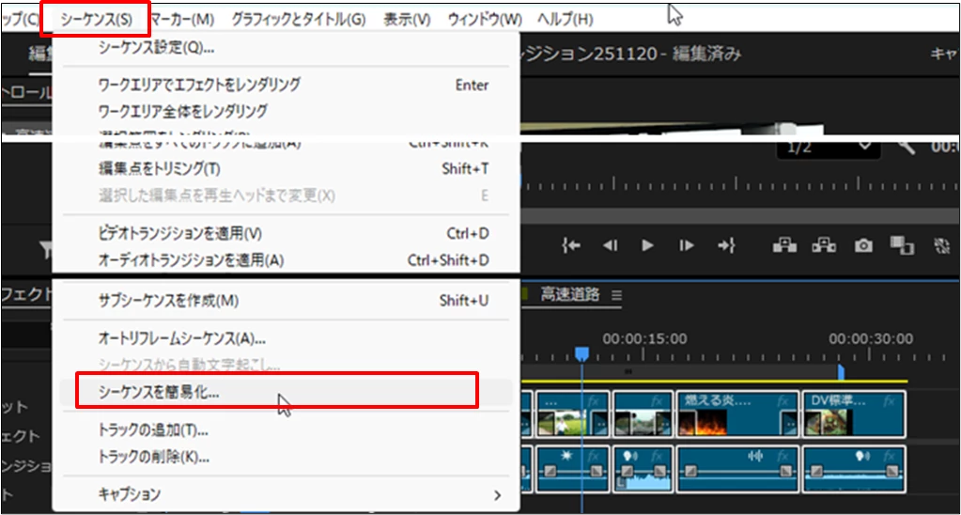961x515 pixels.
Task: Click fade-out handle on audio under DV標準
Action: tap(893, 472)
